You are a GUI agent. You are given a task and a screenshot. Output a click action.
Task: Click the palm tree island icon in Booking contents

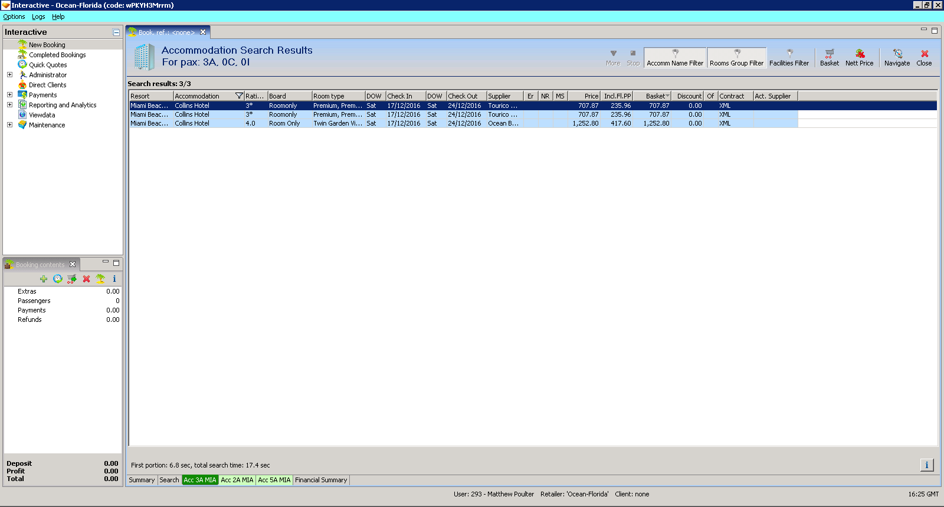pyautogui.click(x=100, y=279)
